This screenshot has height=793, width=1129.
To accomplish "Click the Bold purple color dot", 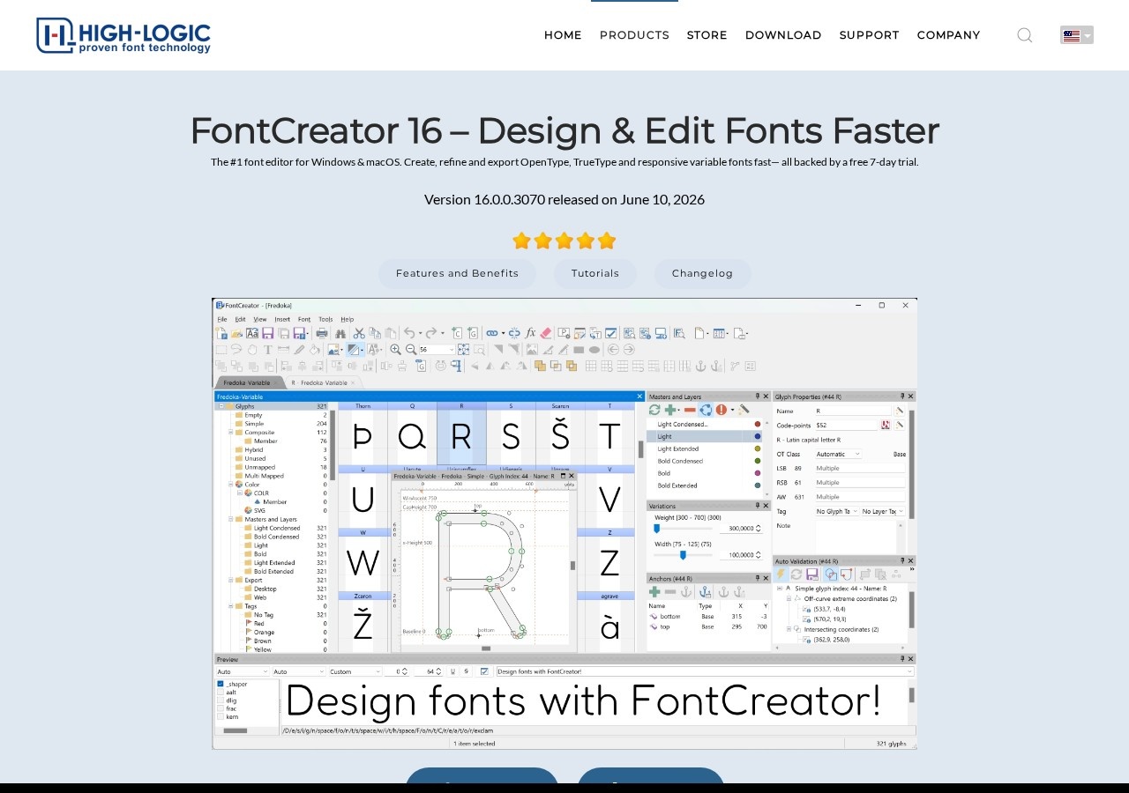I will [758, 473].
